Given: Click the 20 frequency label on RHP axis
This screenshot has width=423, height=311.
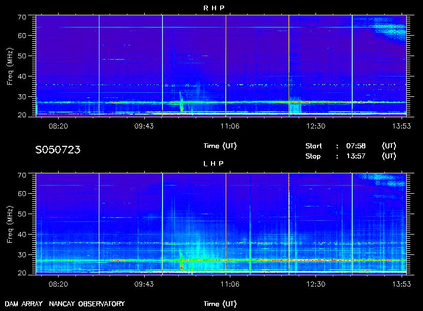Looking at the screenshot, I should (x=22, y=115).
